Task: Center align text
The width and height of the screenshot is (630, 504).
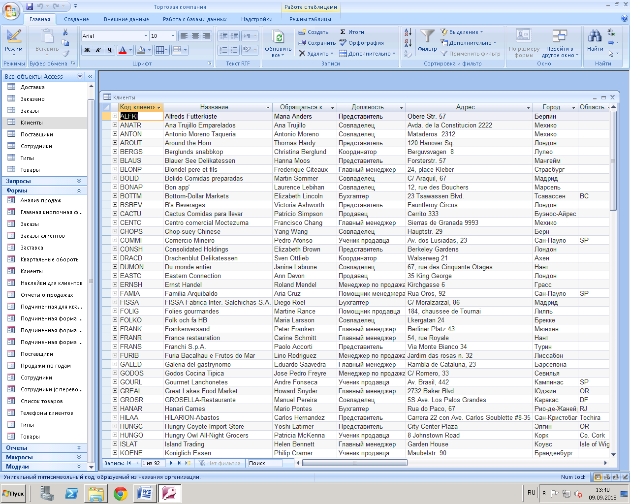Action: point(195,36)
